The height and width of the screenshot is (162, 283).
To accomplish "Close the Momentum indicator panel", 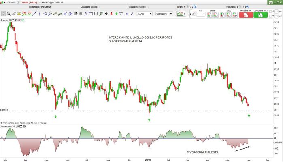I will pos(24,127).
